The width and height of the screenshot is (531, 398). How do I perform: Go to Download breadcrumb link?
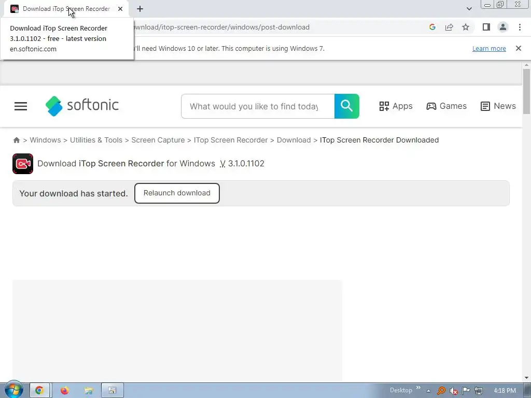tap(294, 140)
